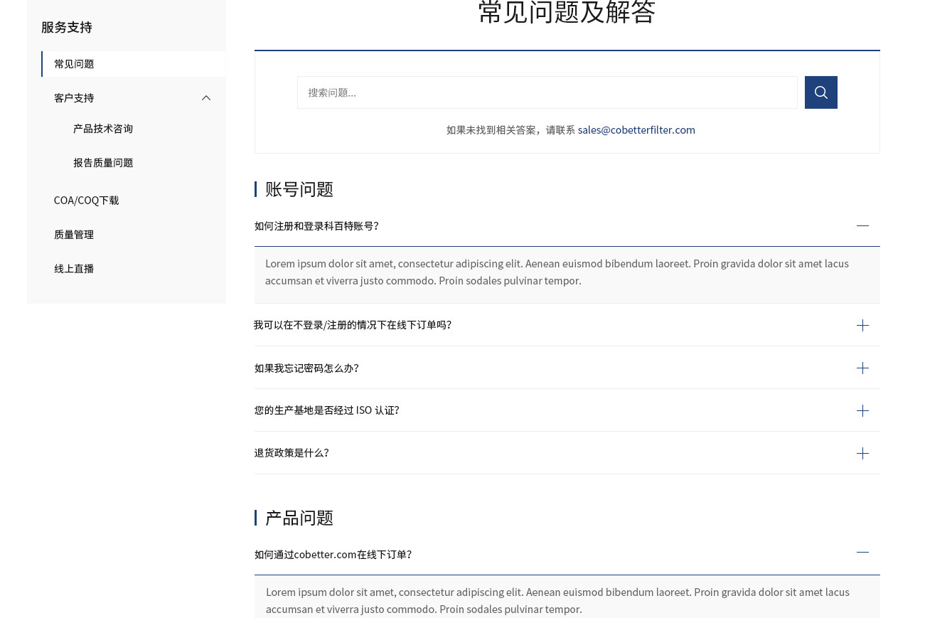The height and width of the screenshot is (618, 925).
Task: Open 产品技术咨询 in sidebar
Action: coord(103,129)
